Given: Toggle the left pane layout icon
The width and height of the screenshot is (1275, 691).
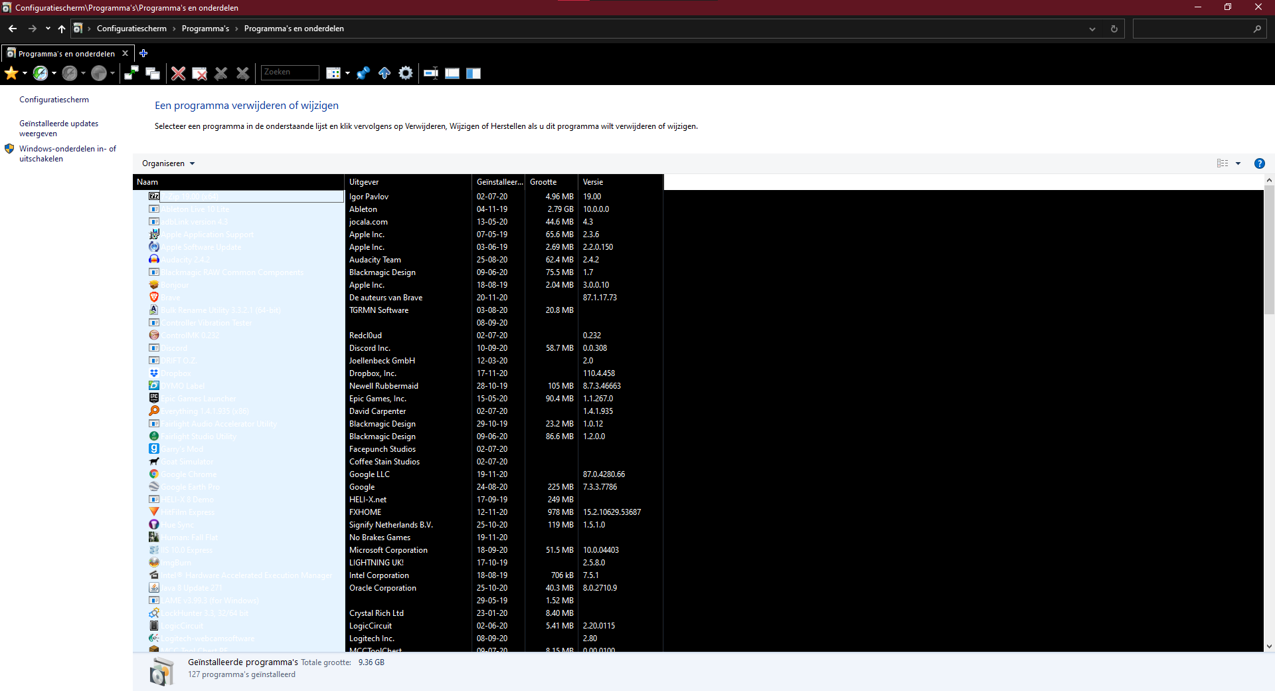Looking at the screenshot, I should coord(473,73).
